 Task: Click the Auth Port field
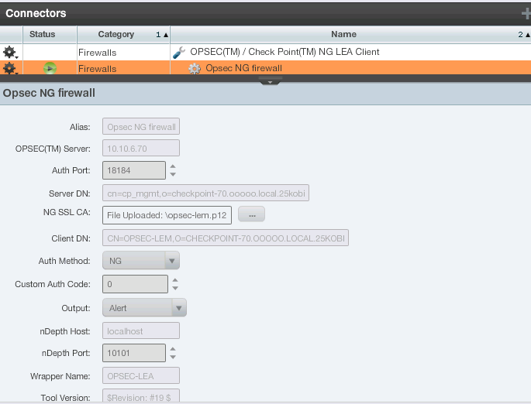point(134,170)
